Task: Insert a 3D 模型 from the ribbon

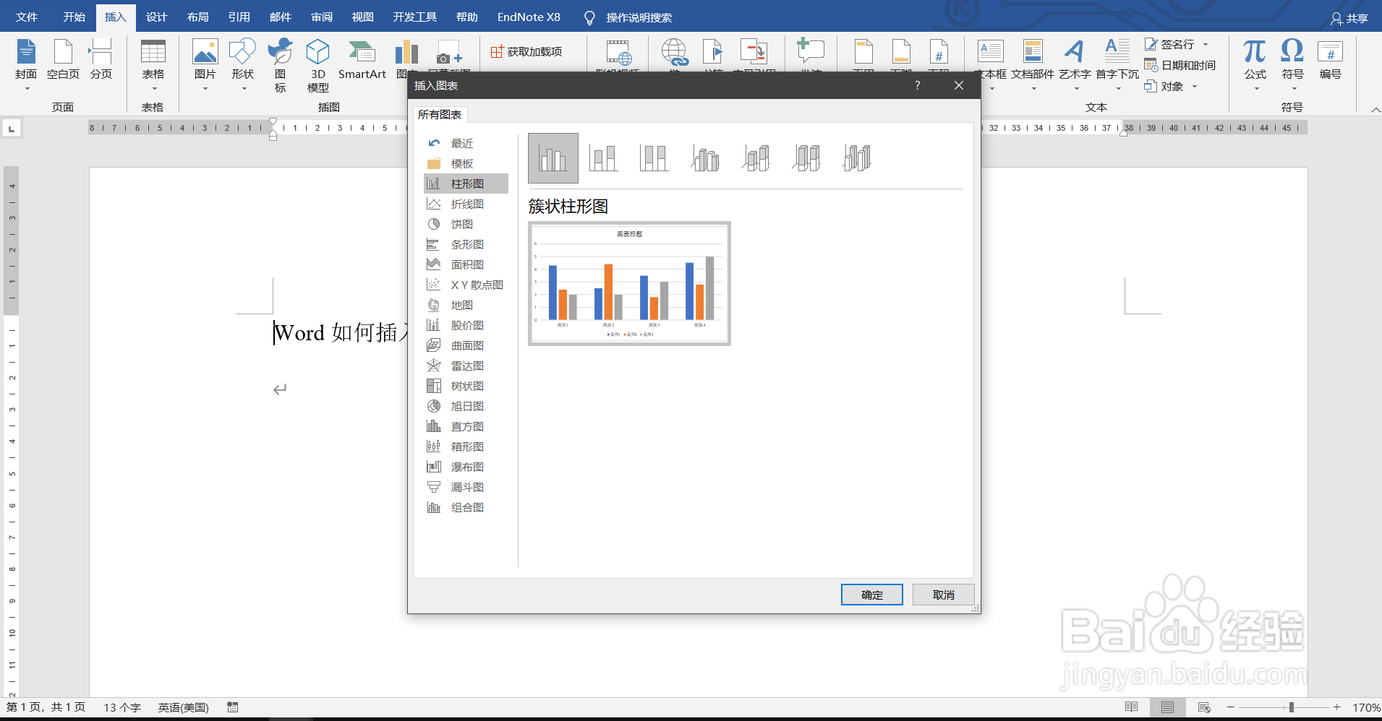Action: (317, 66)
